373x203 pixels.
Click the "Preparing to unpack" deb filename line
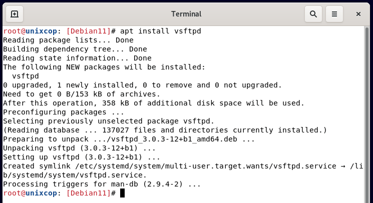(x=129, y=139)
